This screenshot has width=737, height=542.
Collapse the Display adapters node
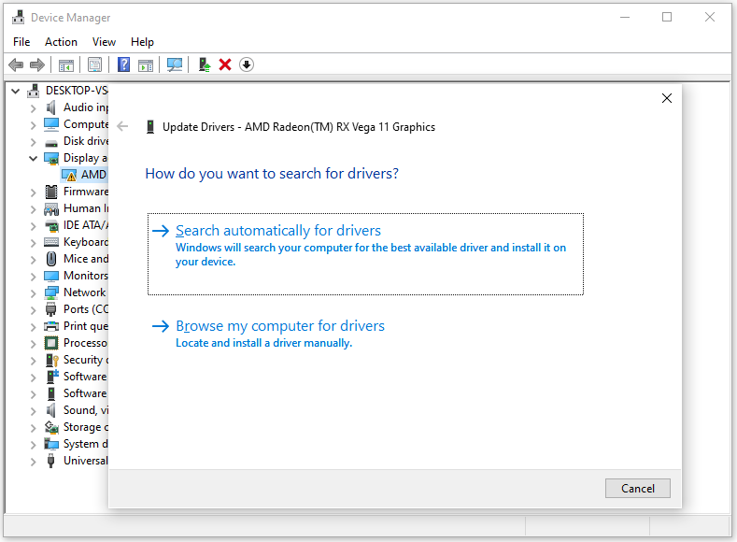click(x=33, y=159)
